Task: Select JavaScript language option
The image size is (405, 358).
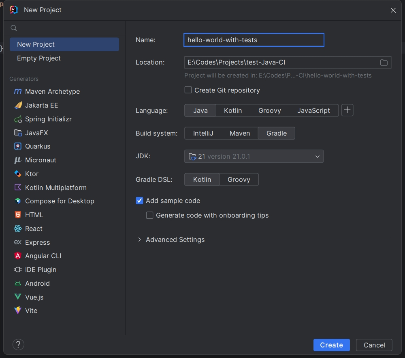Action: click(x=313, y=110)
